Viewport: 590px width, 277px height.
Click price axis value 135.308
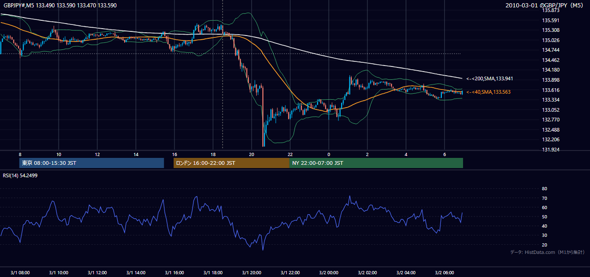550,30
